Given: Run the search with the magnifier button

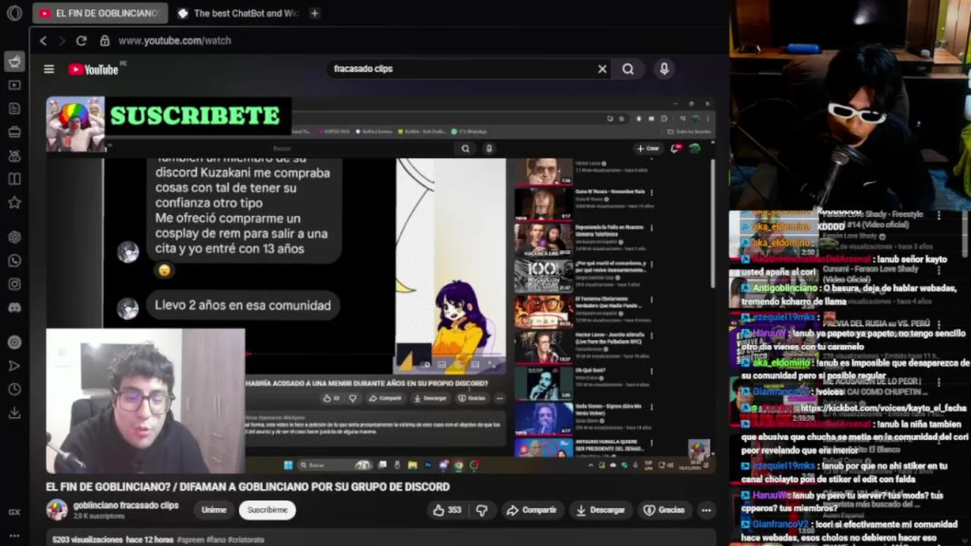Looking at the screenshot, I should [x=628, y=69].
